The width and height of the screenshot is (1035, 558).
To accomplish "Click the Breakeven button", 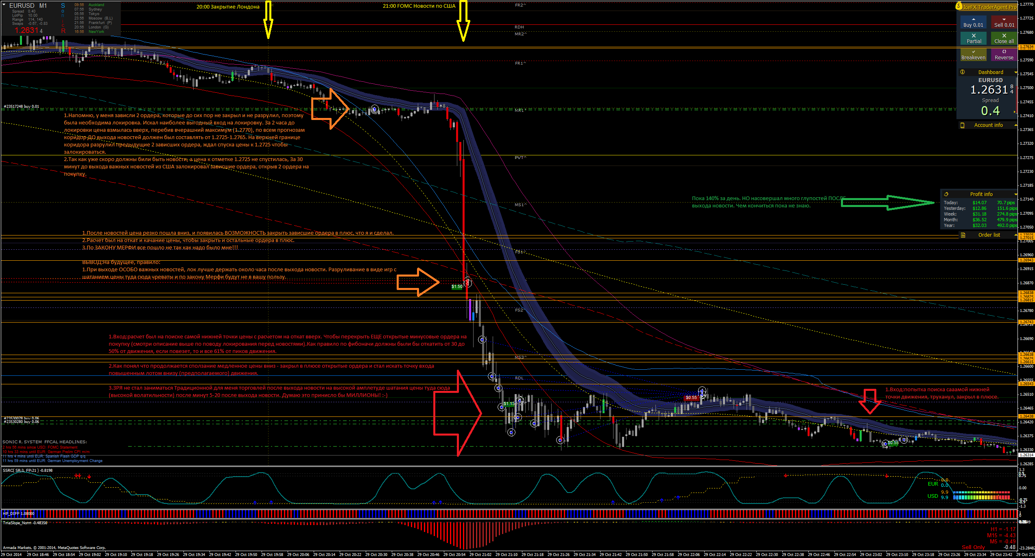I will (x=974, y=55).
